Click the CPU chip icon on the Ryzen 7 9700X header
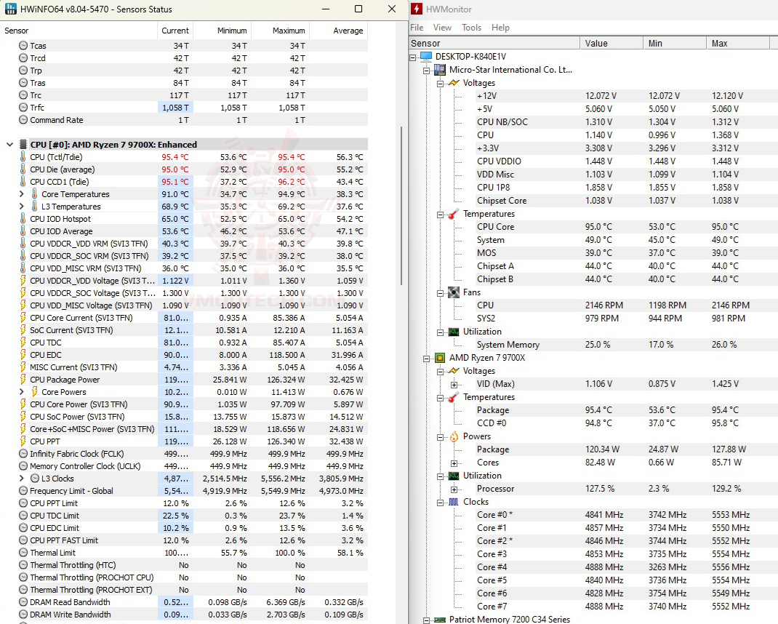778x624 pixels. pos(23,145)
